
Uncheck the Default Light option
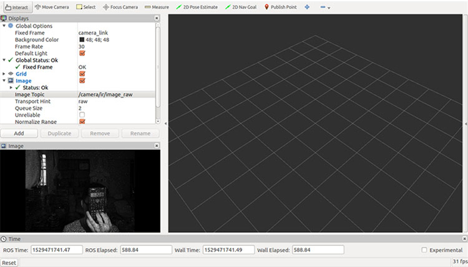click(x=82, y=54)
